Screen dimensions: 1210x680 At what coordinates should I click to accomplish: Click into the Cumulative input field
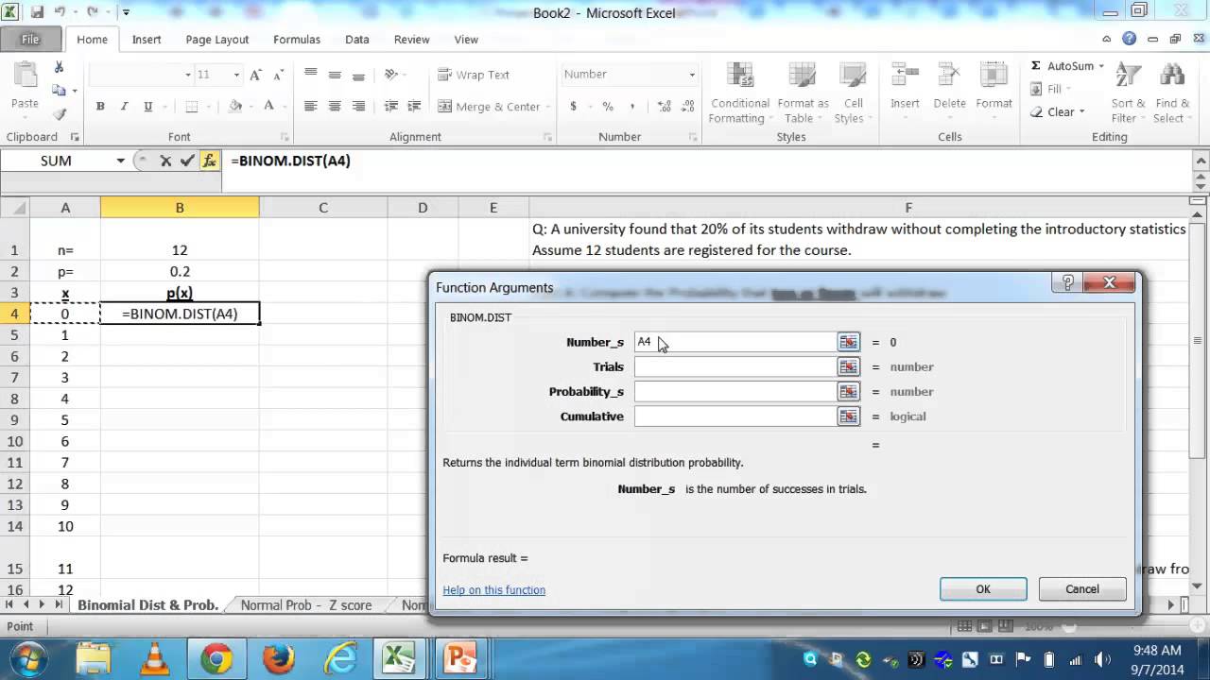735,416
